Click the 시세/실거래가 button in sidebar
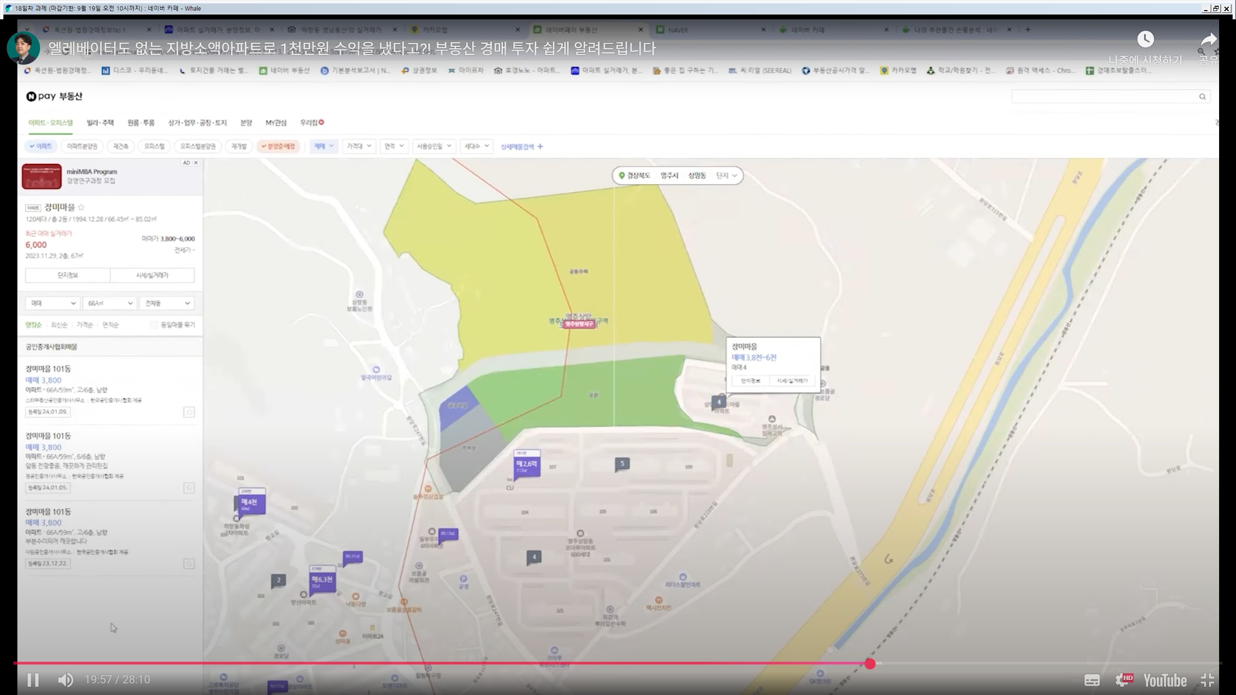 pos(152,275)
